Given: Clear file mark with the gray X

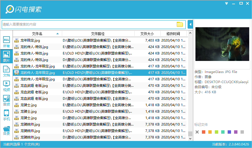Looking at the screenshot, I should (197, 132).
